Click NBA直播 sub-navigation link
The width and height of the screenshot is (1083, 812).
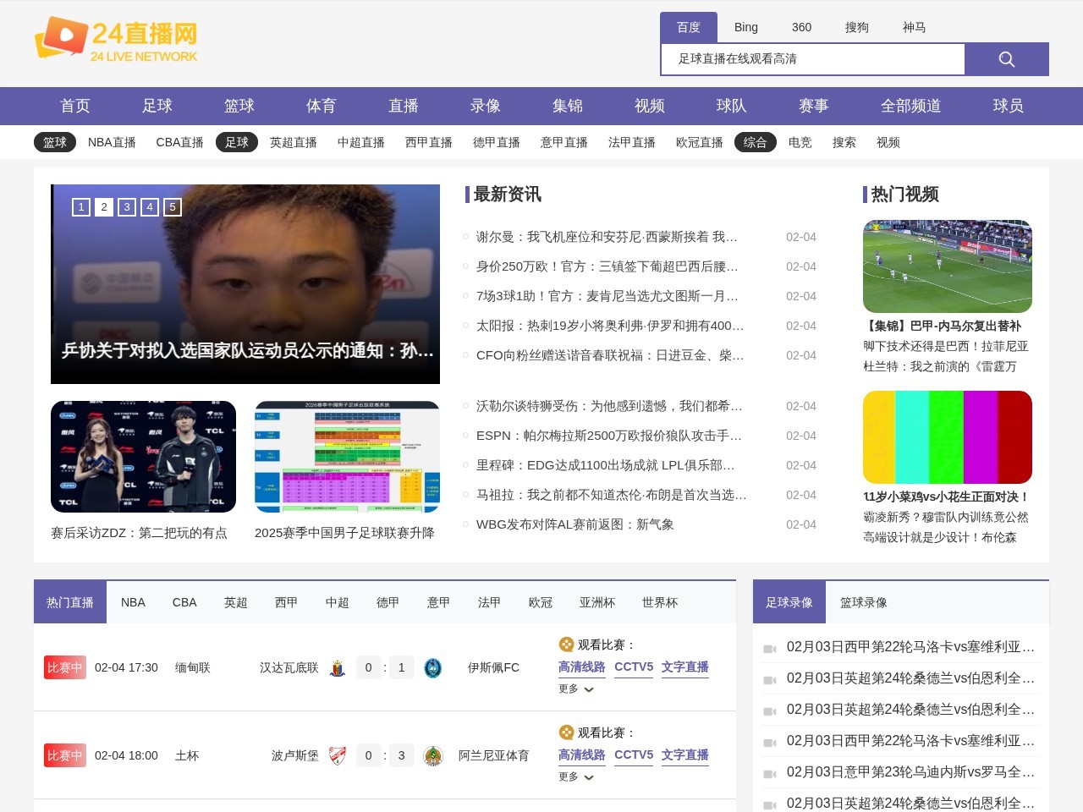click(x=112, y=142)
